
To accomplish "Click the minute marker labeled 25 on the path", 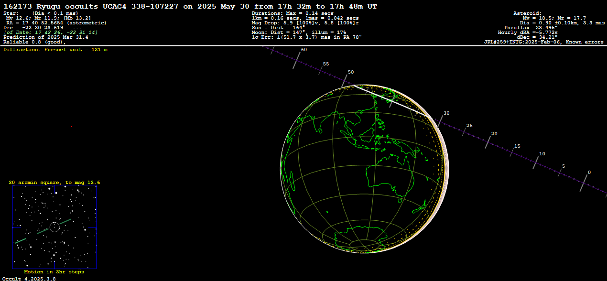I will point(465,131).
